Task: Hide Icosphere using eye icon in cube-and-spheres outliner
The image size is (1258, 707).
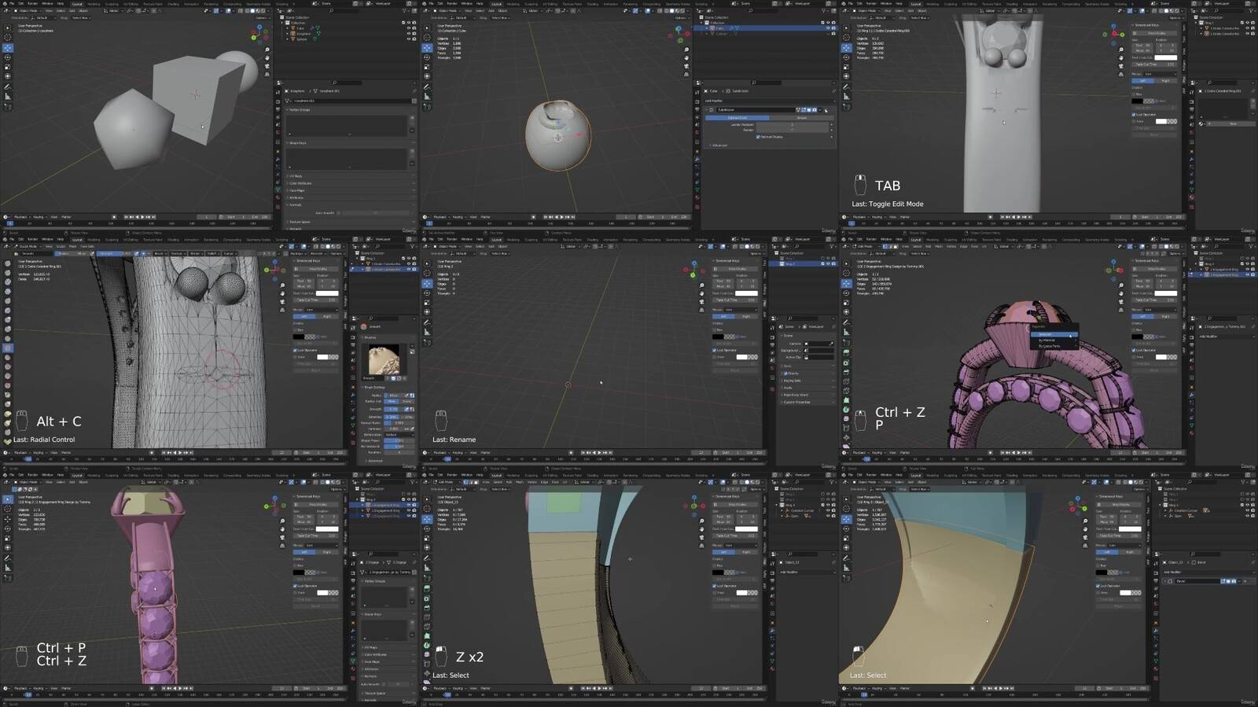Action: pos(409,34)
